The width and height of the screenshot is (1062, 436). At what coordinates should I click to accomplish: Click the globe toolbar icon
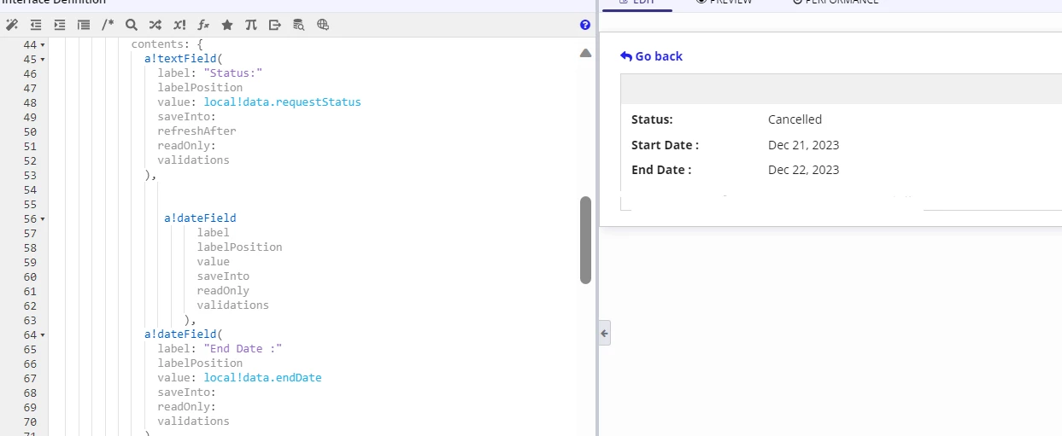[323, 25]
